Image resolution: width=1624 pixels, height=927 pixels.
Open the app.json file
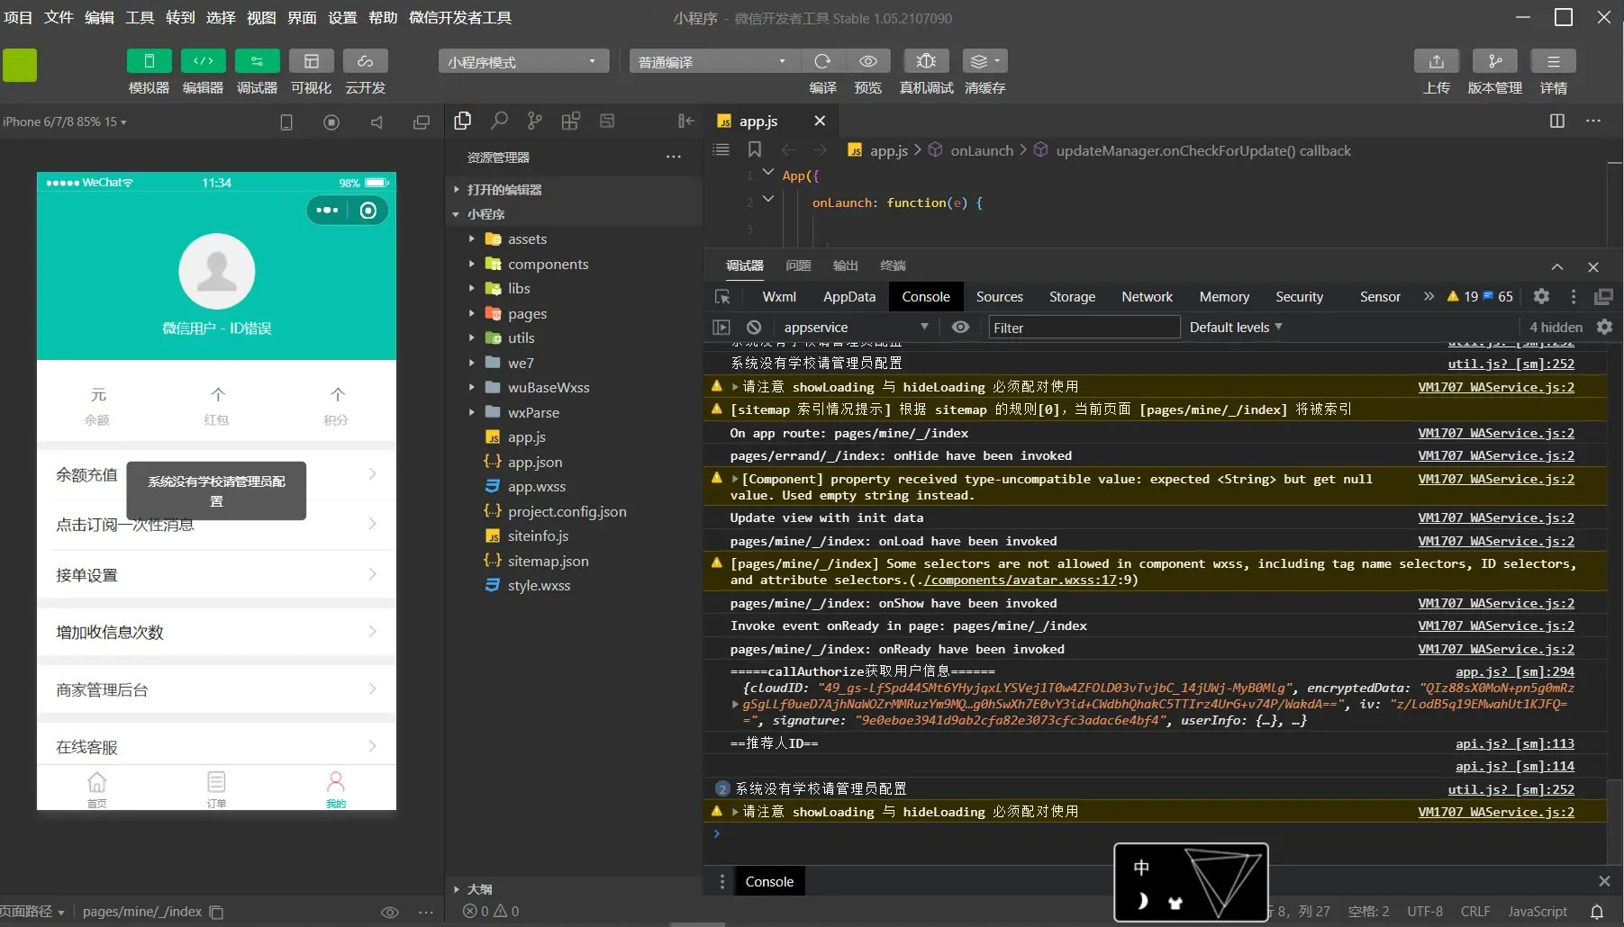coord(574,462)
